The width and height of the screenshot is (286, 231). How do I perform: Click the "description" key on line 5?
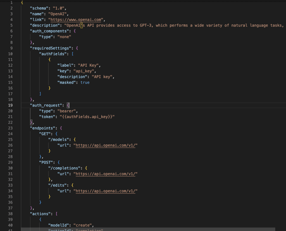(45, 25)
